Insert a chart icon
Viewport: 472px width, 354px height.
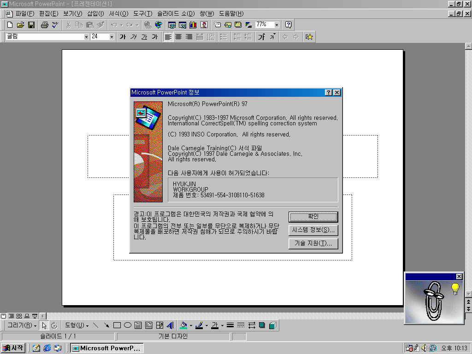point(193,25)
